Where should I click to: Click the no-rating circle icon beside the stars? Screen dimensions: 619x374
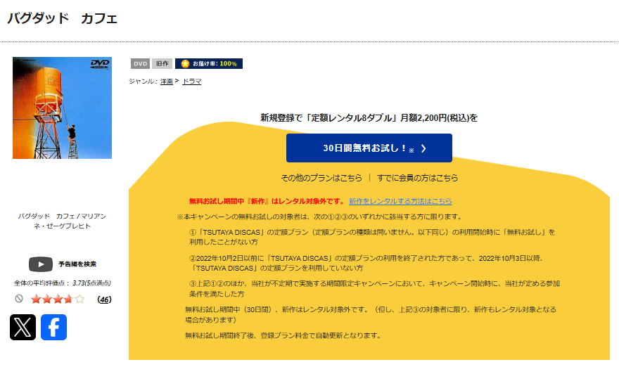tap(19, 299)
